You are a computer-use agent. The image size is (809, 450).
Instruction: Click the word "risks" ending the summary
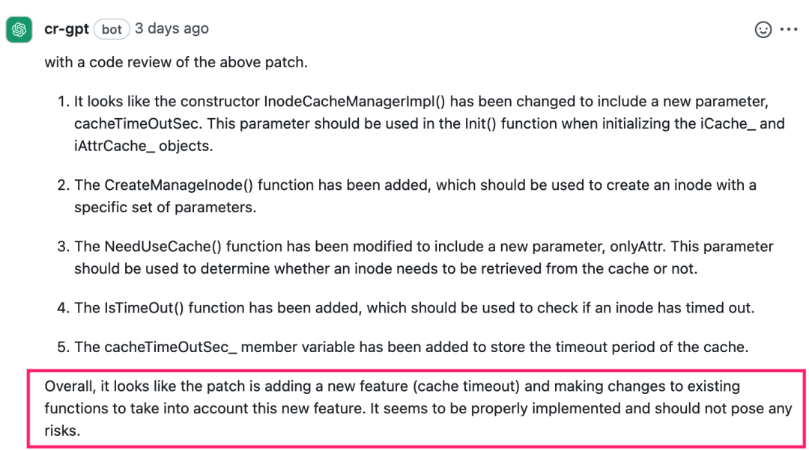coord(60,431)
